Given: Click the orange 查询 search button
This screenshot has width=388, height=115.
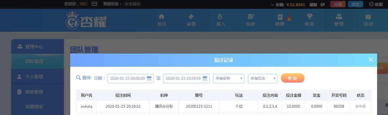Looking at the screenshot, I should [292, 78].
